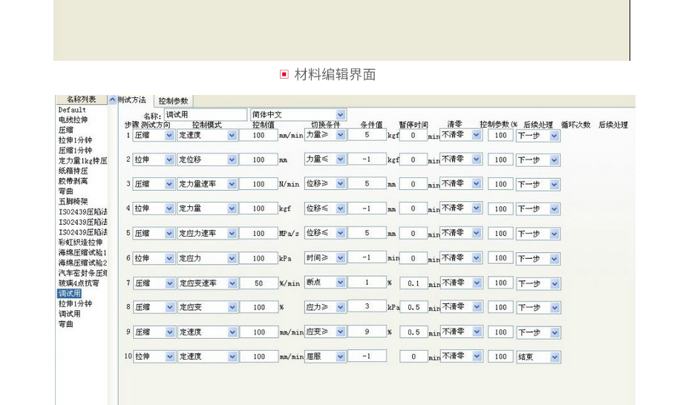Open the 简体中文 language dropdown
683x405 pixels.
click(x=341, y=115)
